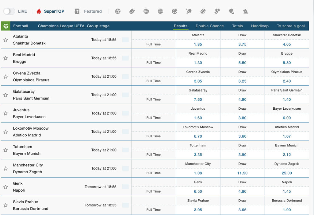Switch to the Double Chance tab
314x215 pixels.
click(210, 26)
